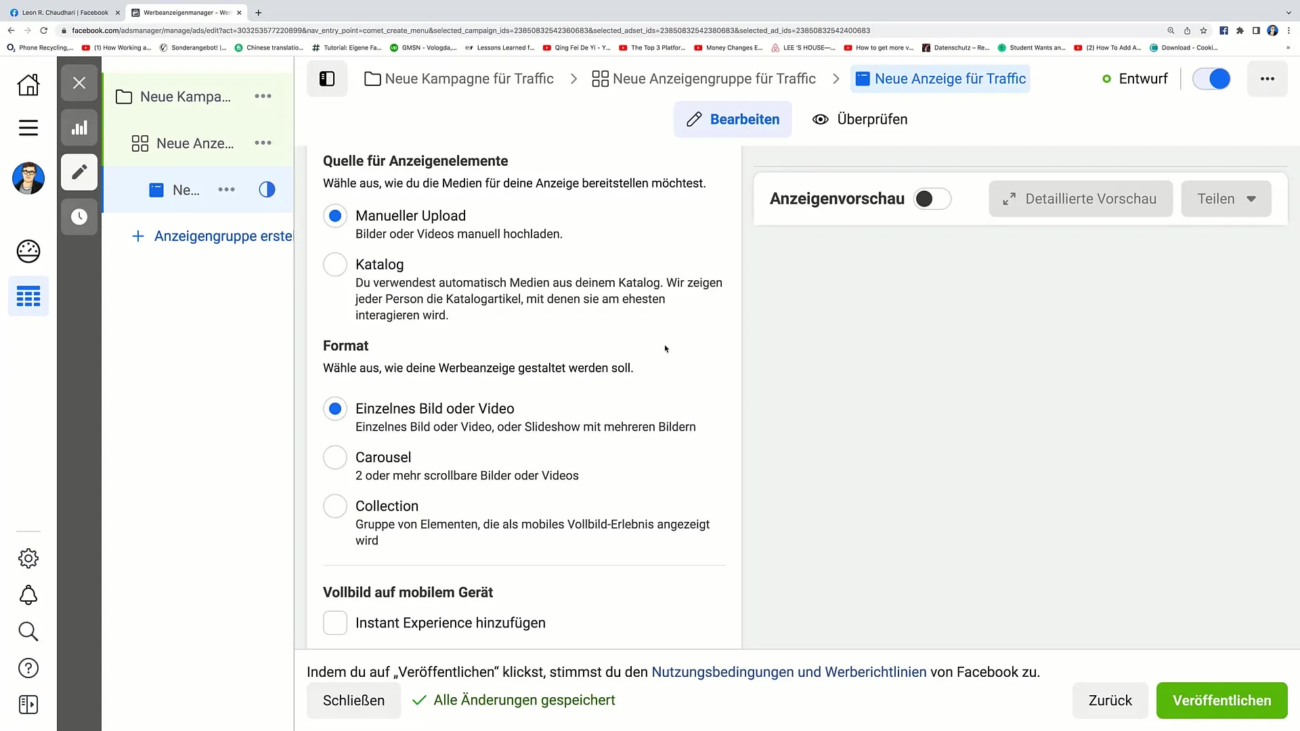Open the Ads Manager table grid icon
This screenshot has height=731, width=1300.
tap(28, 296)
